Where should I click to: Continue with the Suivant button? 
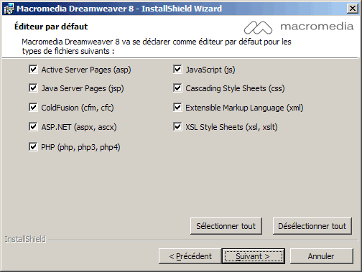254,256
